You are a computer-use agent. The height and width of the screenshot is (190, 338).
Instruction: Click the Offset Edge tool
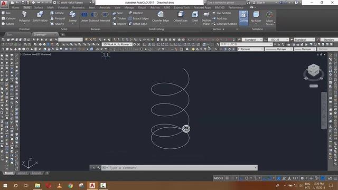(x=137, y=24)
